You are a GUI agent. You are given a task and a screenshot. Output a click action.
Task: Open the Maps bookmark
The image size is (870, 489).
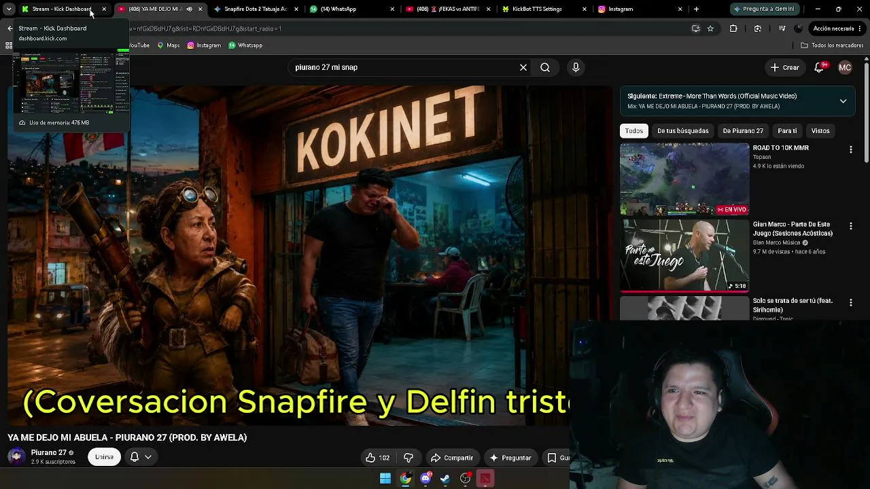pyautogui.click(x=168, y=46)
